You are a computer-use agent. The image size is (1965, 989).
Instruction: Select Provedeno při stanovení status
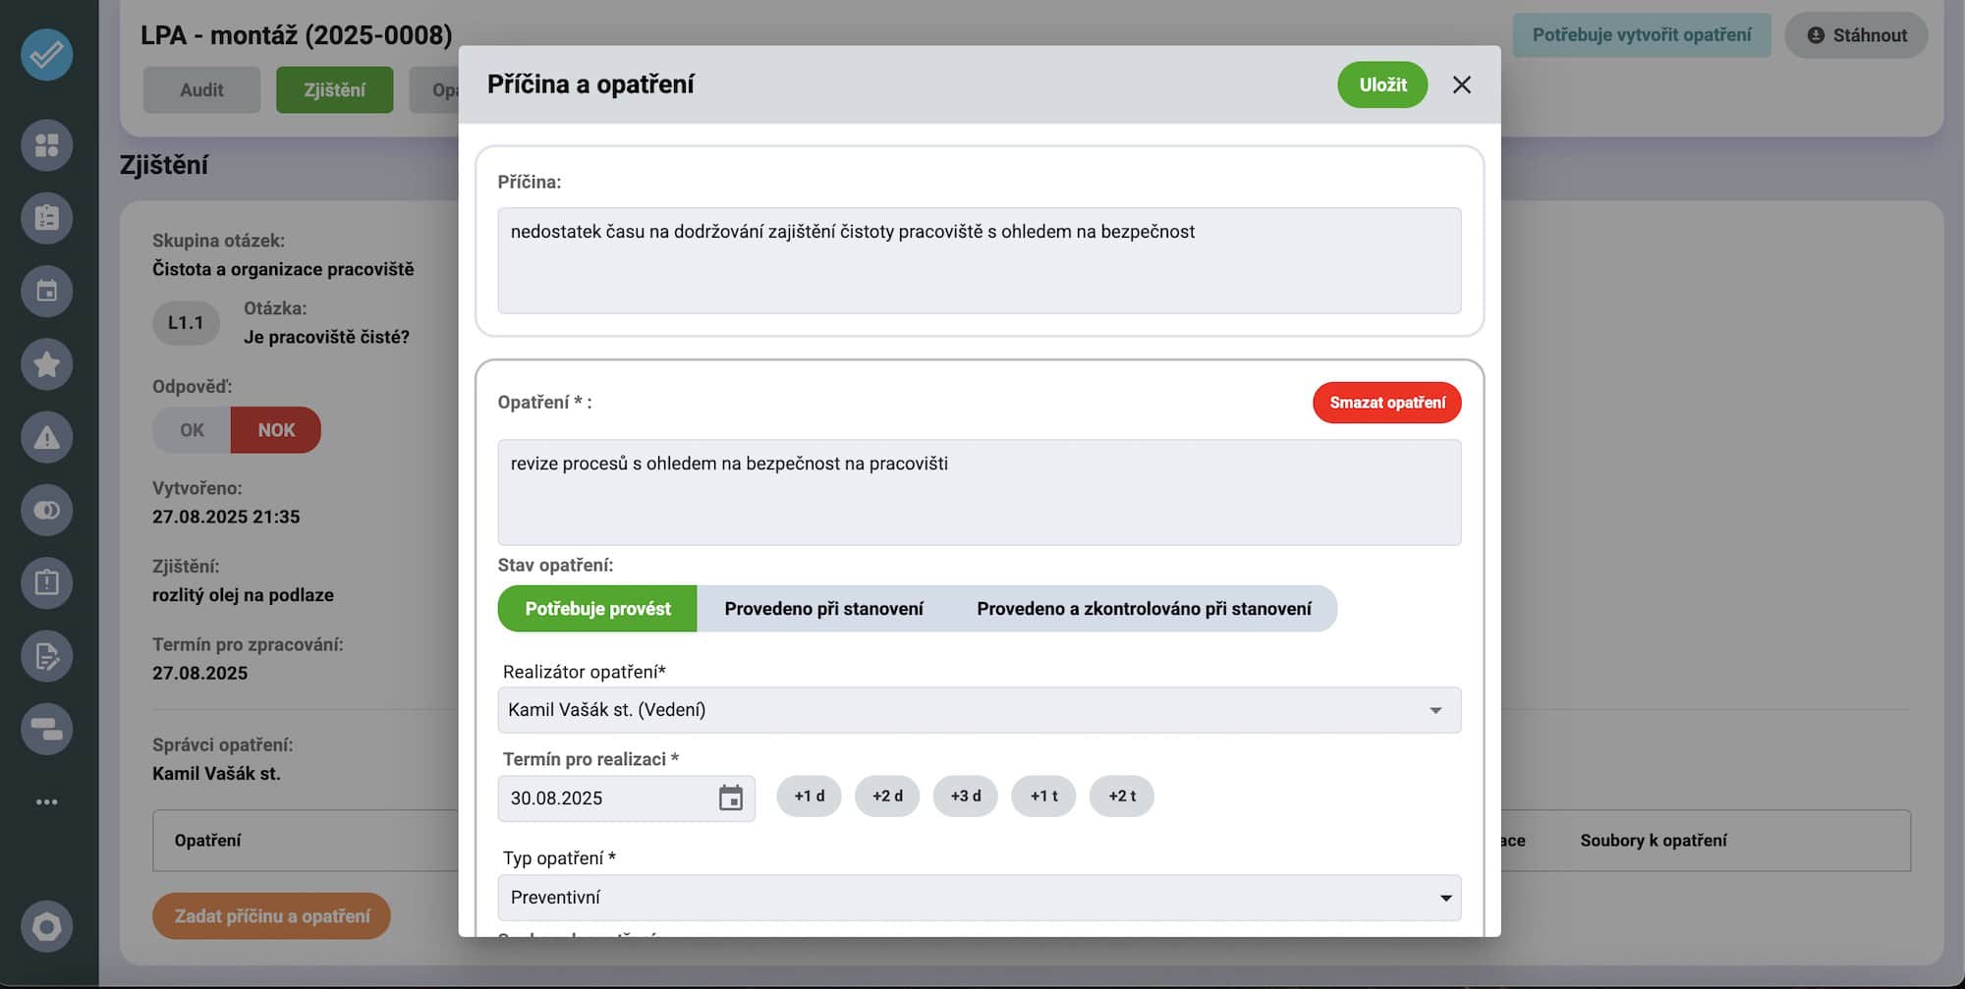pos(823,609)
